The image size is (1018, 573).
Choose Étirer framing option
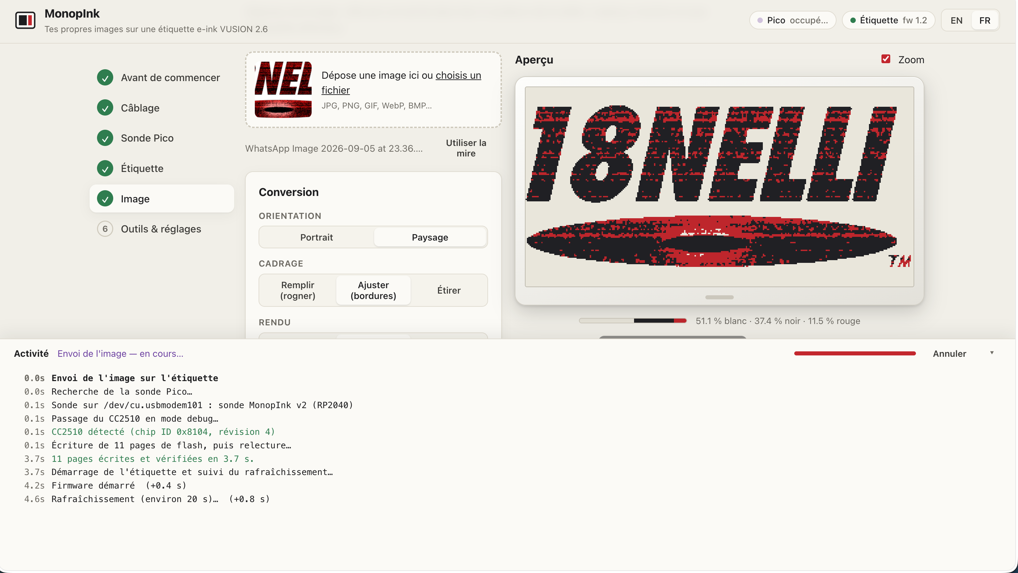(x=449, y=291)
